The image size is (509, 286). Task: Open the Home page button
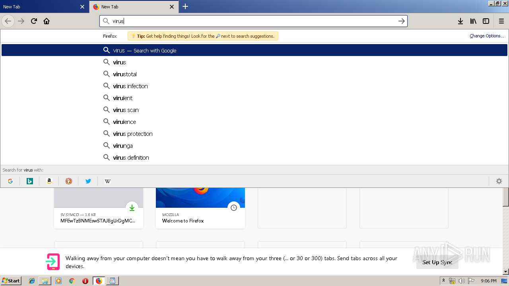(47, 21)
